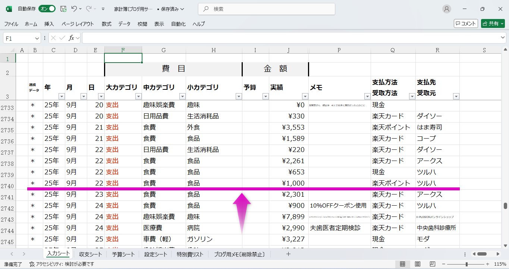Click the コメント button

coord(466,23)
